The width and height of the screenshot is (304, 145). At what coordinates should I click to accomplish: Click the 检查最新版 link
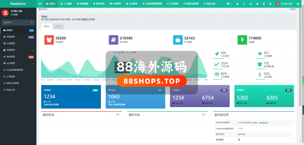pos(263,123)
